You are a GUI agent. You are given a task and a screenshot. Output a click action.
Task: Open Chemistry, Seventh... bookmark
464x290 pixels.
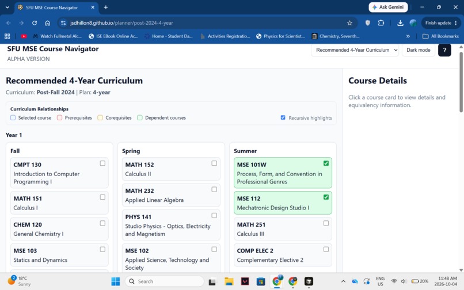pos(336,36)
